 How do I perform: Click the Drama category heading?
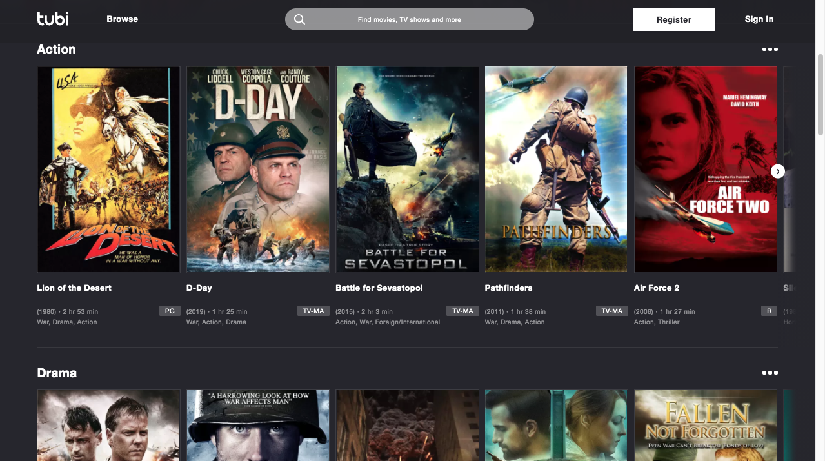click(x=57, y=373)
